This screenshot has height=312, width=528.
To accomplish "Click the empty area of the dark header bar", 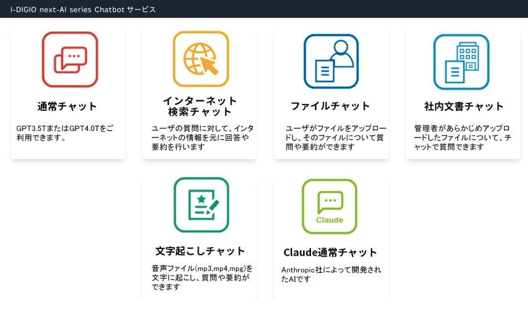I will pyautogui.click(x=347, y=9).
